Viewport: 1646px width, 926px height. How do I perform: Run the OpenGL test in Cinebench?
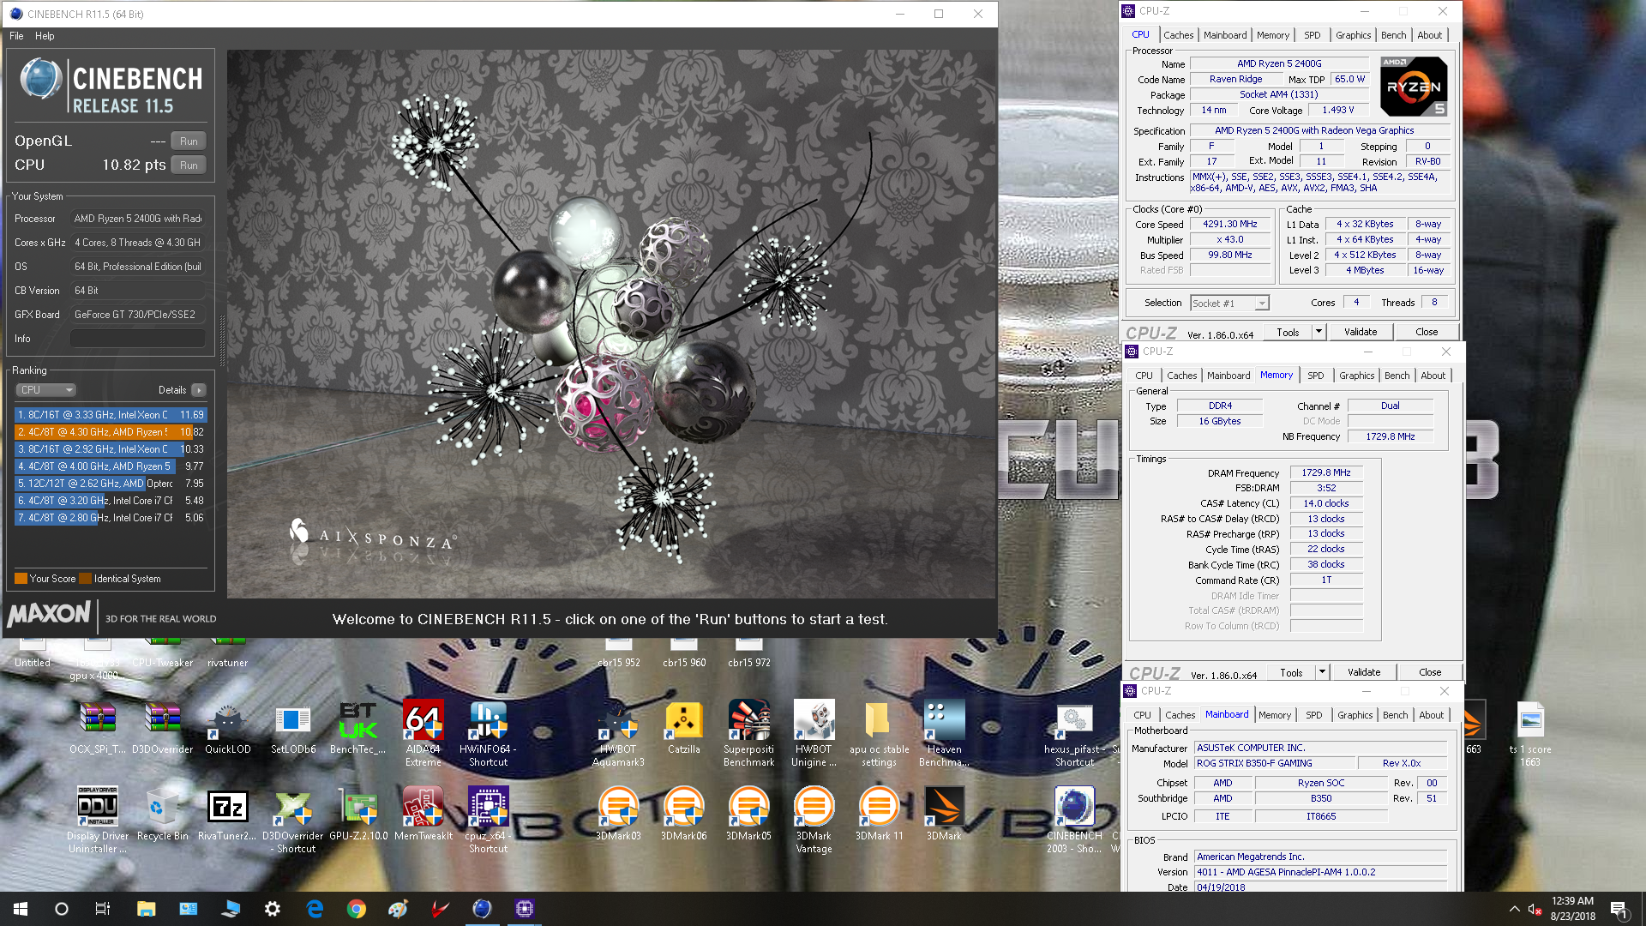189,141
